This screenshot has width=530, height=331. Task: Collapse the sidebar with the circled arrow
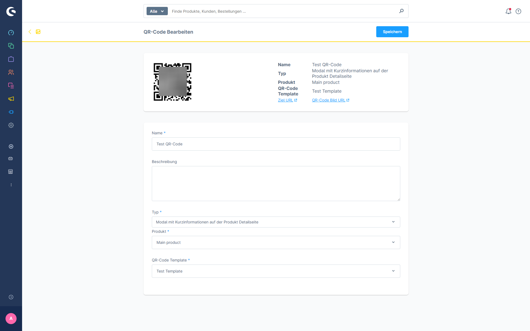coord(11,297)
